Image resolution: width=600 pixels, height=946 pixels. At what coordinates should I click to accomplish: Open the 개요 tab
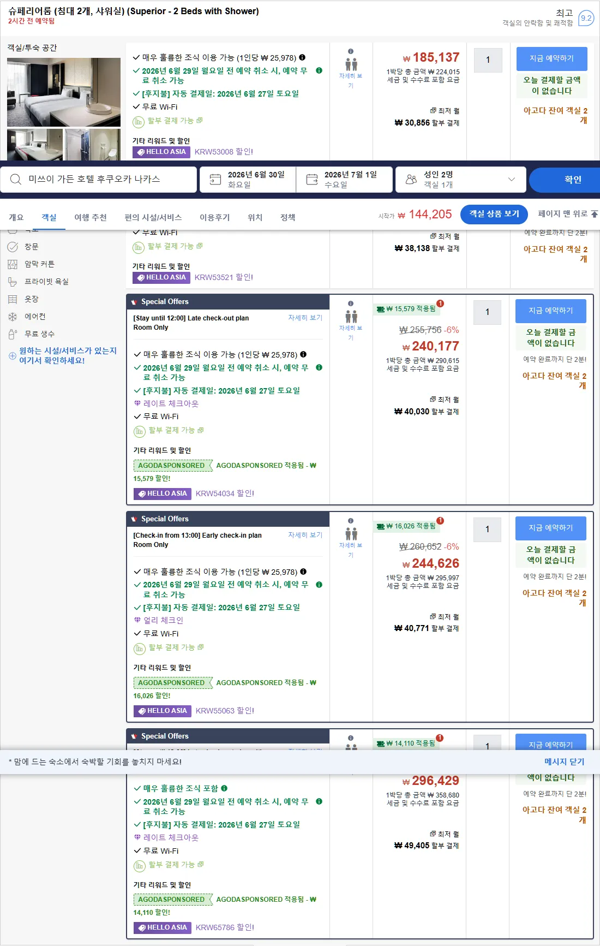pos(16,217)
